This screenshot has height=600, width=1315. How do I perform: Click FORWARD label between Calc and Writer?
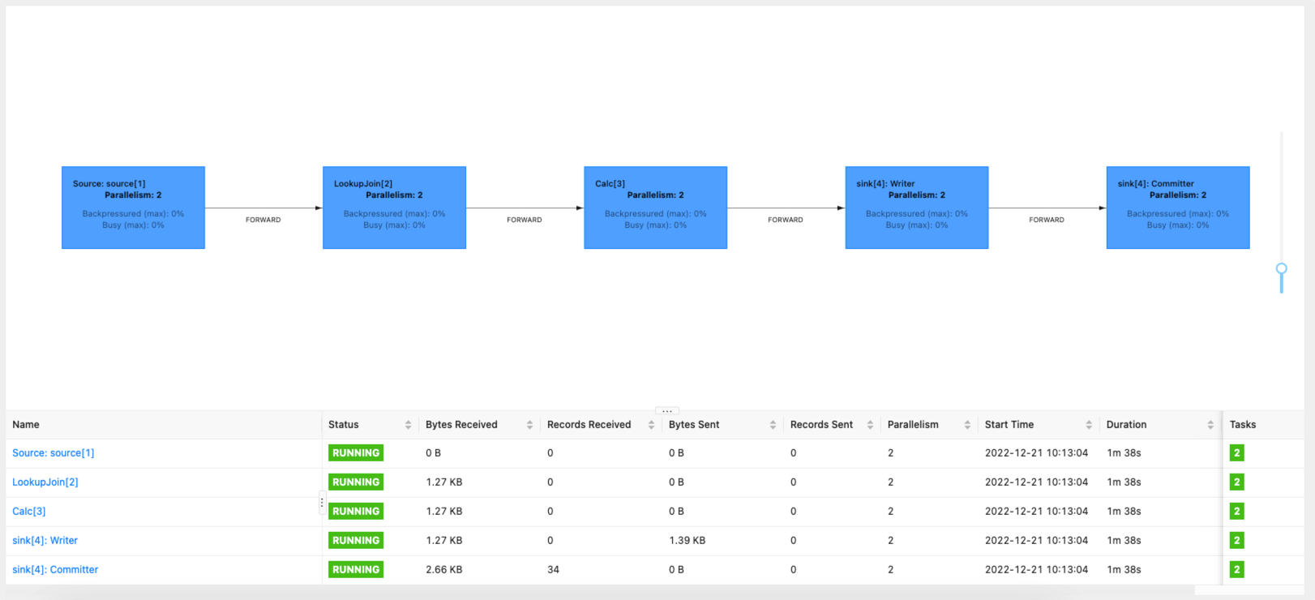786,220
